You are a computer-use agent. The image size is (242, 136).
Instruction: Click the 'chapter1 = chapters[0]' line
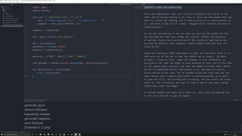46,30
